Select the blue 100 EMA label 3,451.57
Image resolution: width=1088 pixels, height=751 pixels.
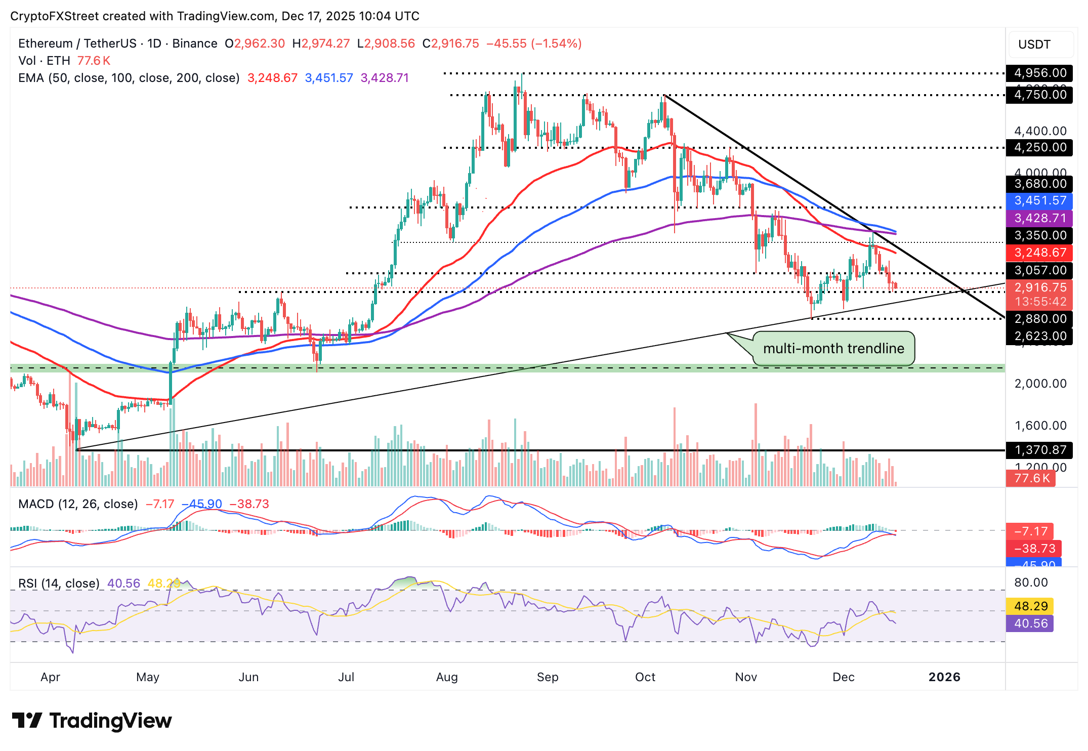1039,201
